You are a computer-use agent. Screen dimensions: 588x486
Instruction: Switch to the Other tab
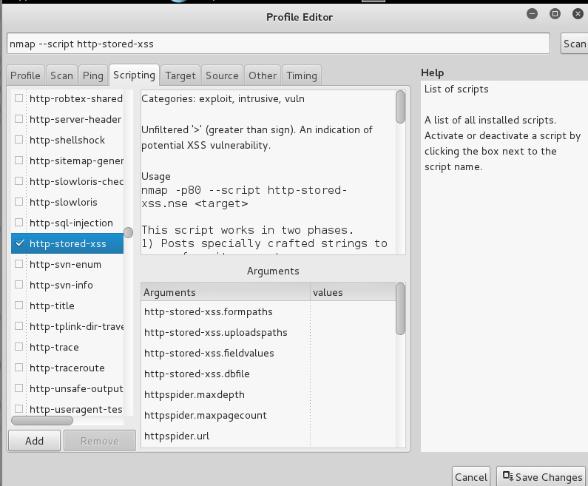tap(263, 75)
